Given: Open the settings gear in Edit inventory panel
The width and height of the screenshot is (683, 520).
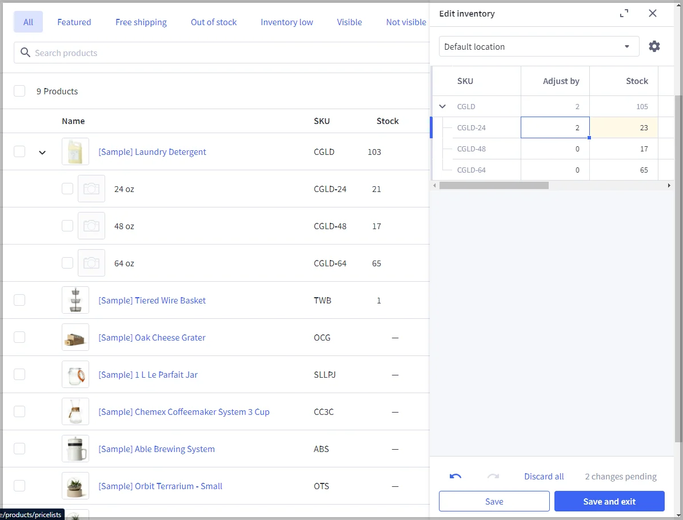Looking at the screenshot, I should coord(654,46).
